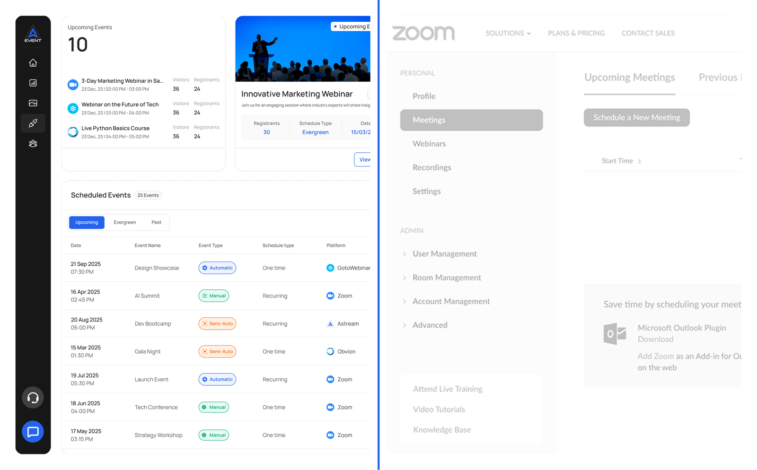The height and width of the screenshot is (470, 757).
Task: Click the Dev Bootcamp event name
Action: 153,324
